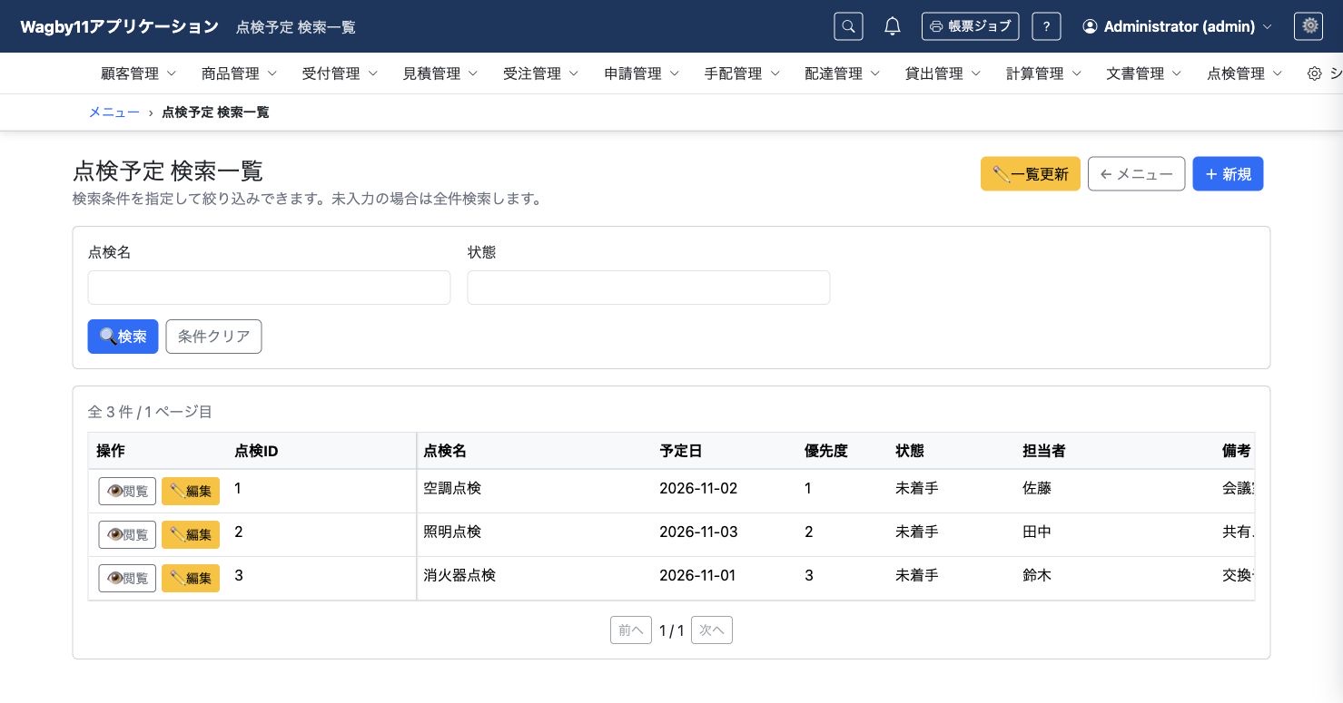Click the Wagby11アプリケーション app title
1343x703 pixels.
pos(120,26)
